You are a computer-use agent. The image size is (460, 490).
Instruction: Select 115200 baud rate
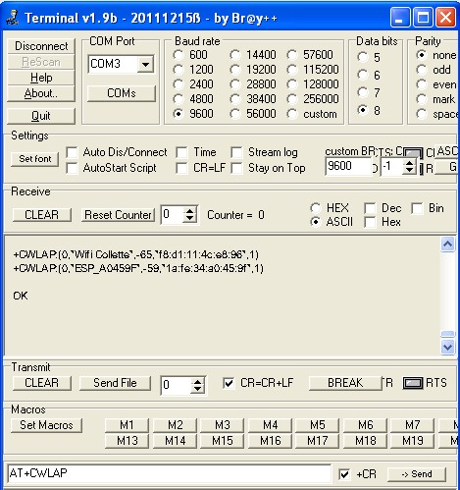coord(292,70)
